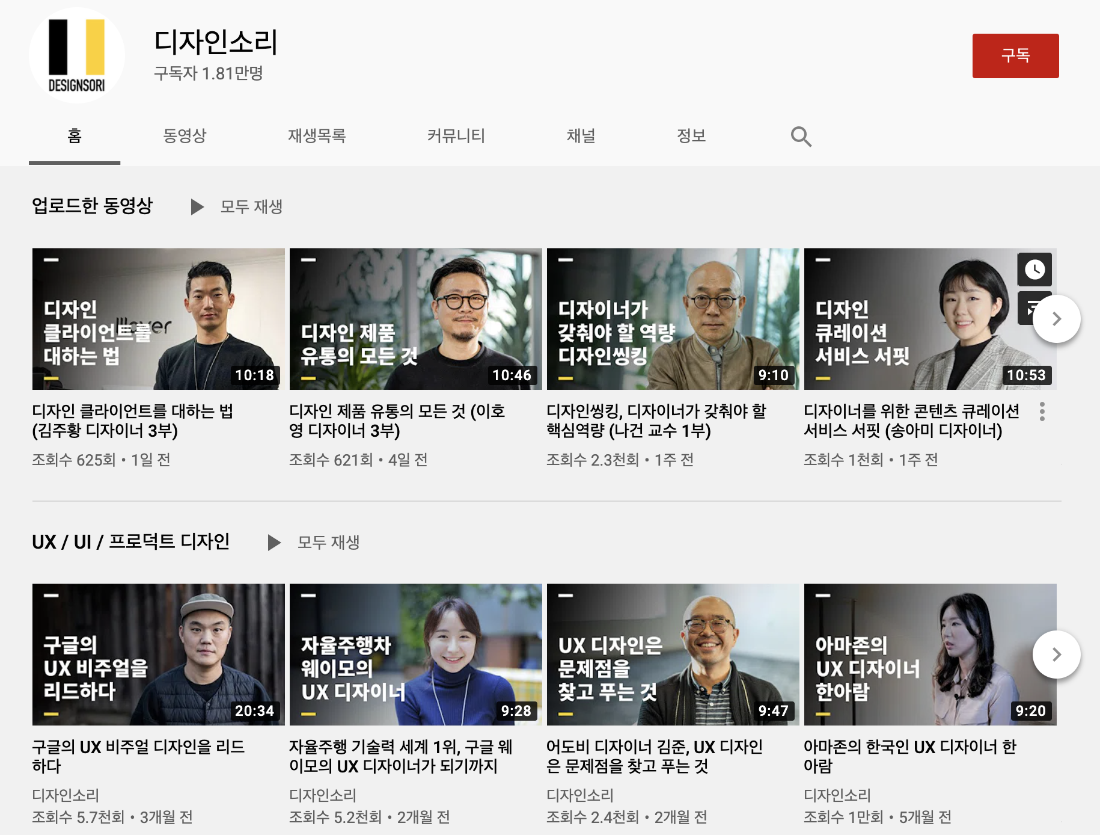This screenshot has height=835, width=1100.
Task: Switch to the 동영상 tab
Action: pyautogui.click(x=185, y=136)
